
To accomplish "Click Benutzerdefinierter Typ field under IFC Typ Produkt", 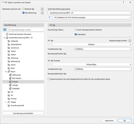I will [x=103, y=74].
